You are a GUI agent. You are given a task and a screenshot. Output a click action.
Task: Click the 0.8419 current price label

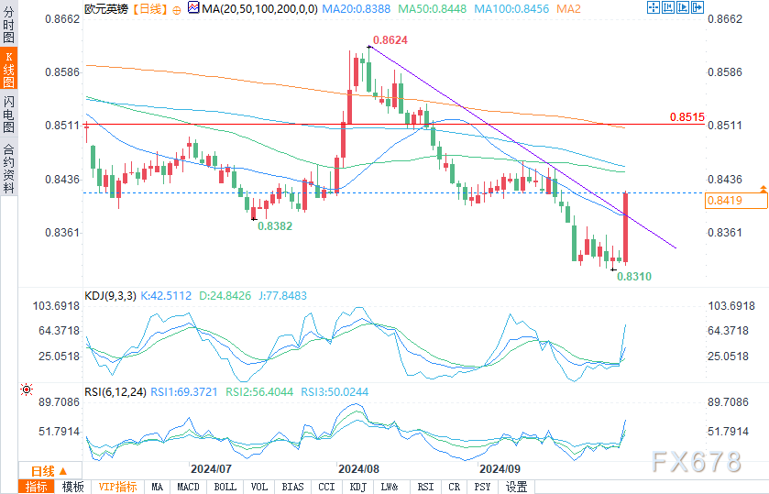[720, 201]
